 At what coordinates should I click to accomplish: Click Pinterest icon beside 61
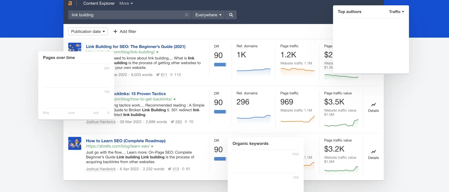(183, 169)
